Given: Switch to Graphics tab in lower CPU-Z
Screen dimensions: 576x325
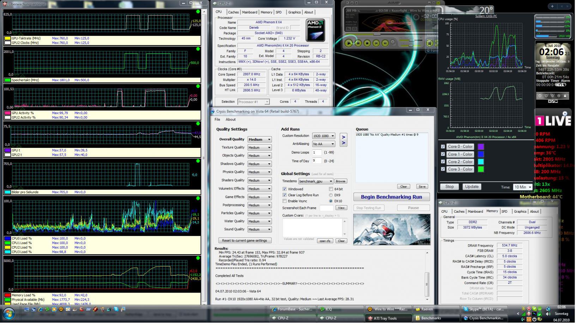Looking at the screenshot, I should [520, 212].
